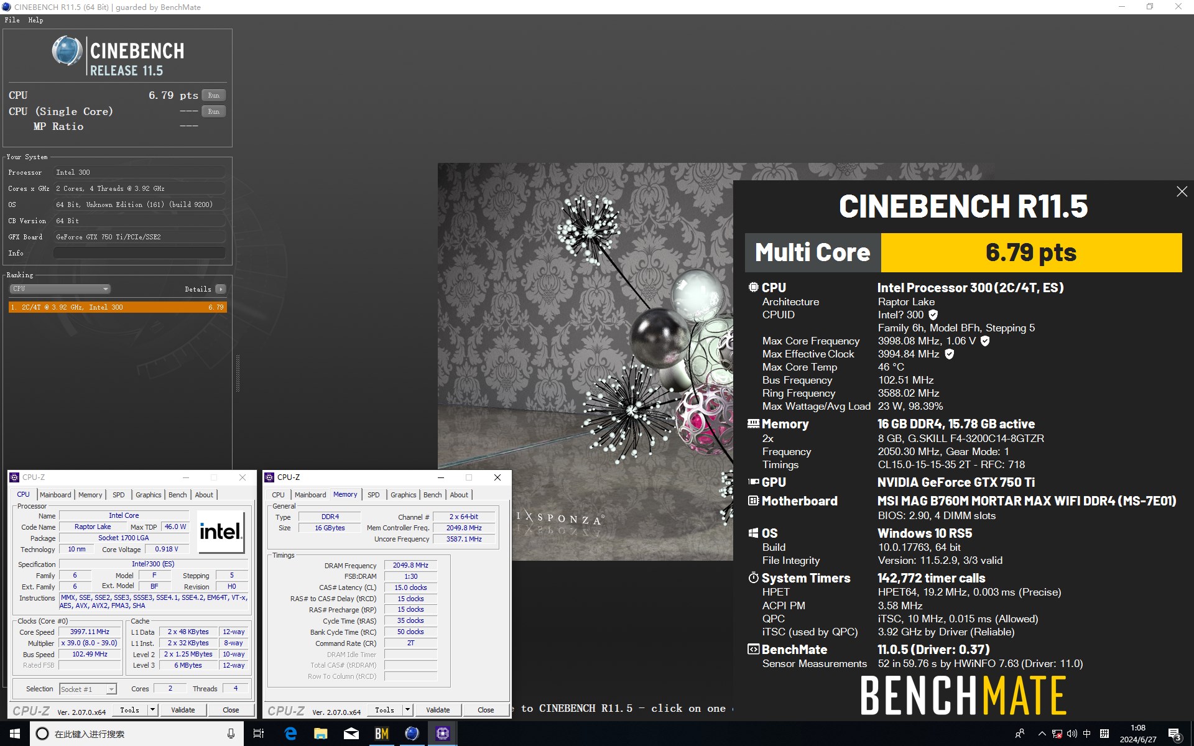This screenshot has height=746, width=1194.
Task: Open the notification center with 3 alerts
Action: pos(1174,734)
